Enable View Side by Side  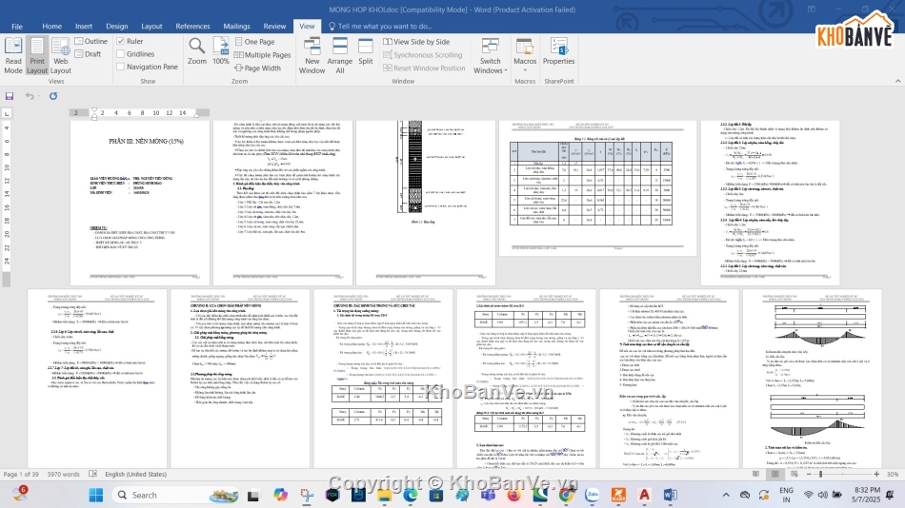tap(416, 42)
